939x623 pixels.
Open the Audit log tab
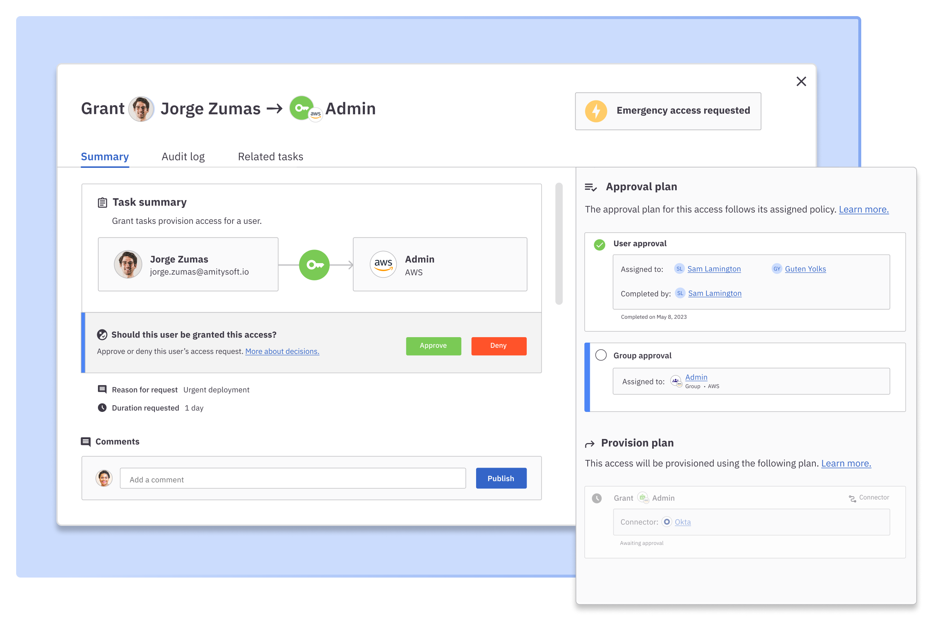pyautogui.click(x=183, y=156)
